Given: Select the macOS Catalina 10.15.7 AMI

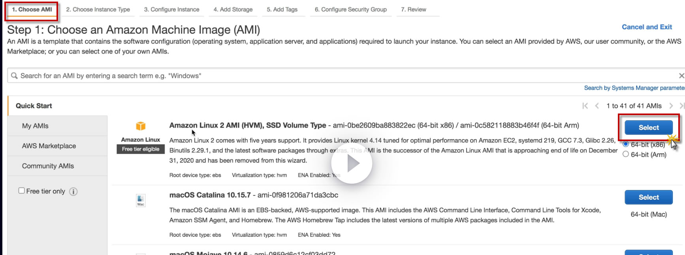Looking at the screenshot, I should click(x=649, y=197).
